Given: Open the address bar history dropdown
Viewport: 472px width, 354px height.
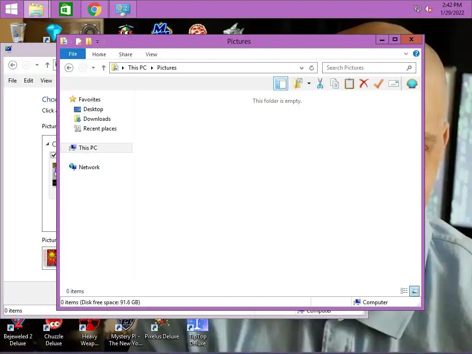Looking at the screenshot, I should pos(301,68).
